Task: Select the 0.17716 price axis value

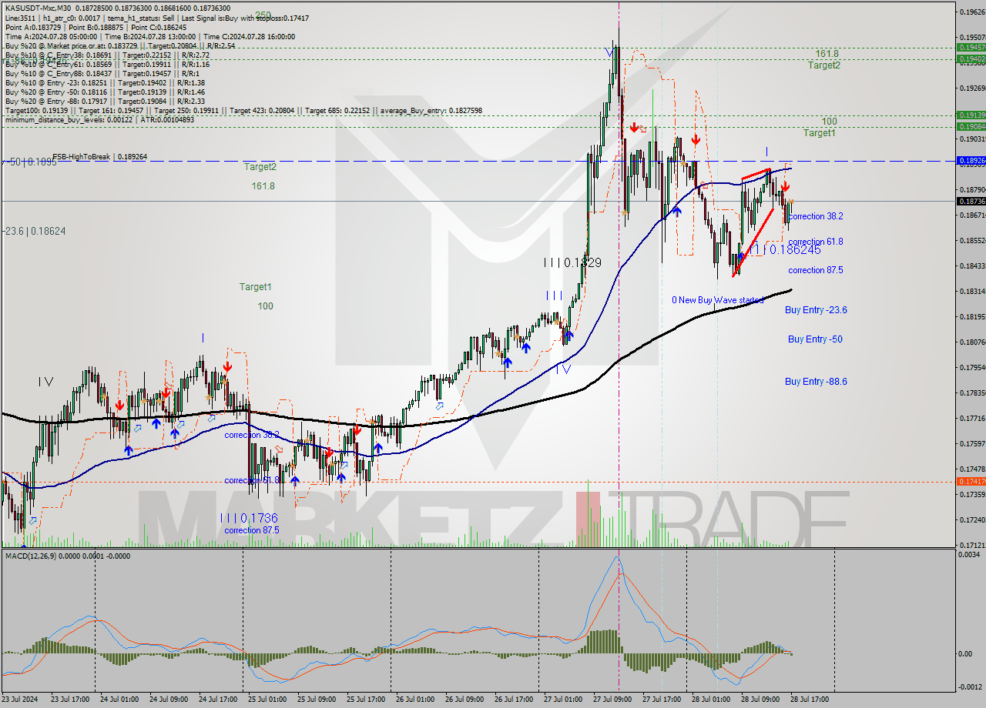Action: point(972,419)
